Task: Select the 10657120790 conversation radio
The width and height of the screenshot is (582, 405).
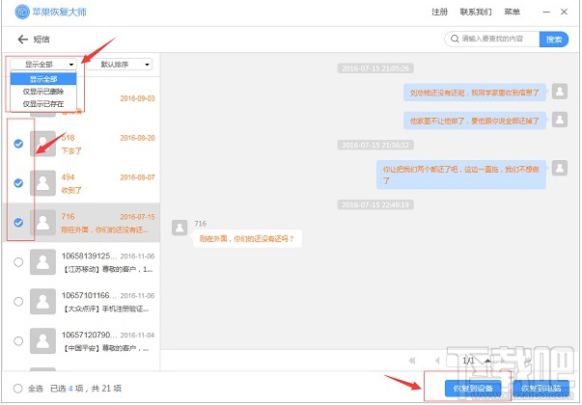Action: (18, 340)
